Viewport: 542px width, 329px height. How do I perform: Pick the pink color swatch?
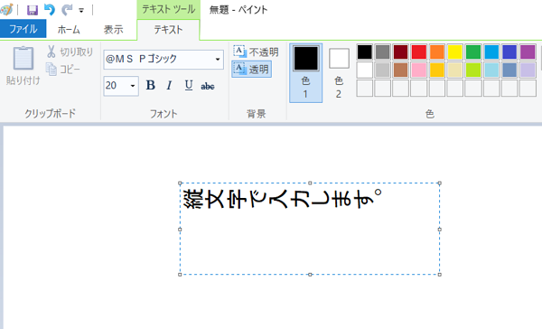pos(419,70)
